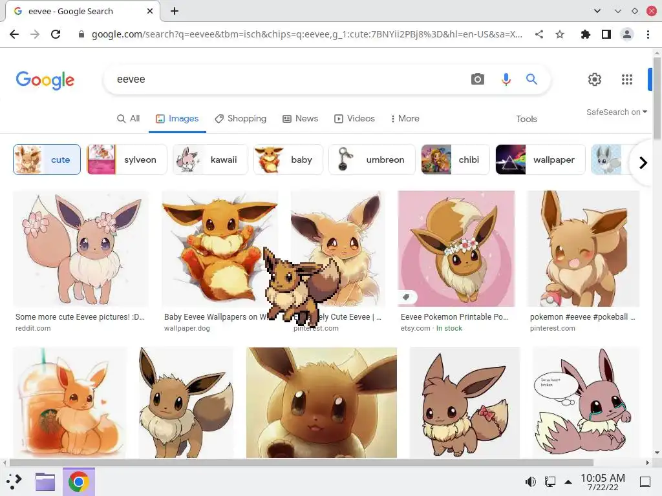This screenshot has width=662, height=496.
Task: Open the wallpaper.dog source link
Action: [x=187, y=328]
